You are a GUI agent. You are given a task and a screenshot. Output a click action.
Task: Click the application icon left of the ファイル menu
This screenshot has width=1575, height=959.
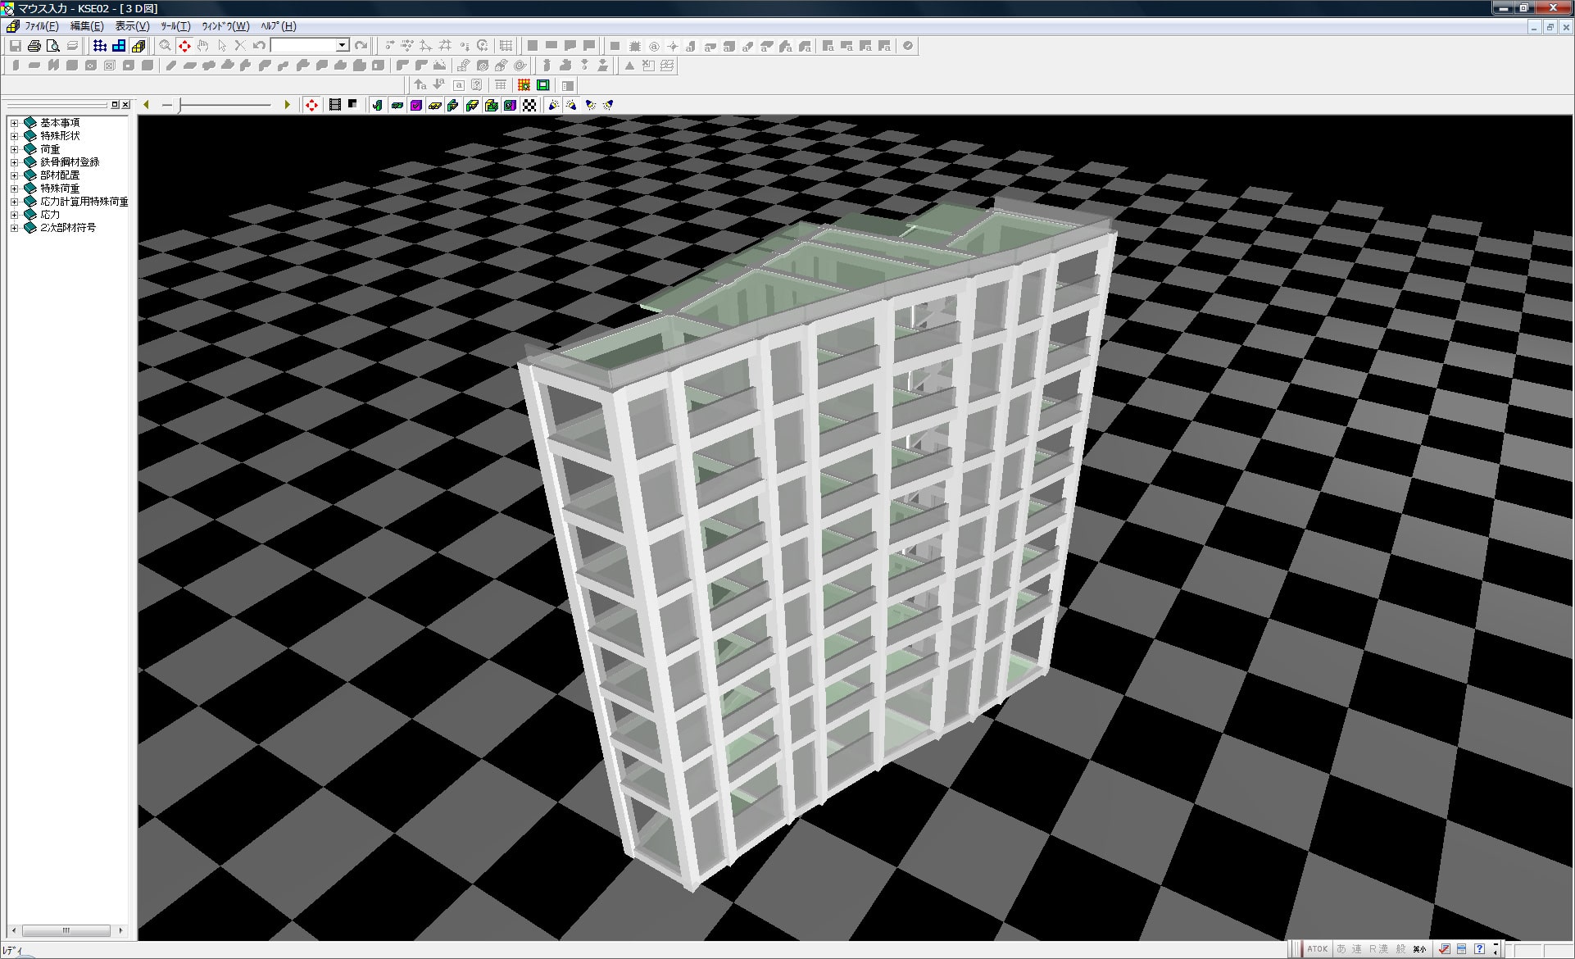pos(12,26)
